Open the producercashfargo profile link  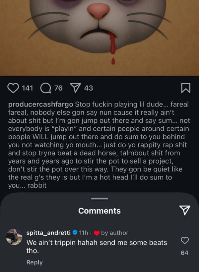pos(41,105)
